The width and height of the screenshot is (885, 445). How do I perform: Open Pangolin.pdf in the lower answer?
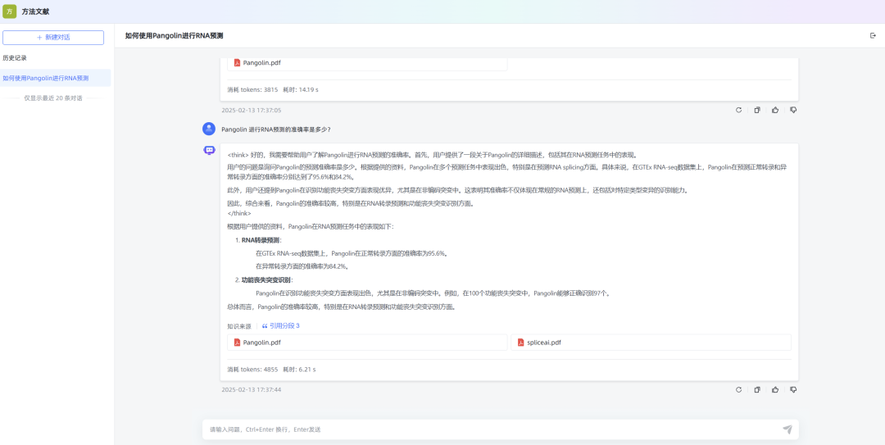click(x=367, y=343)
